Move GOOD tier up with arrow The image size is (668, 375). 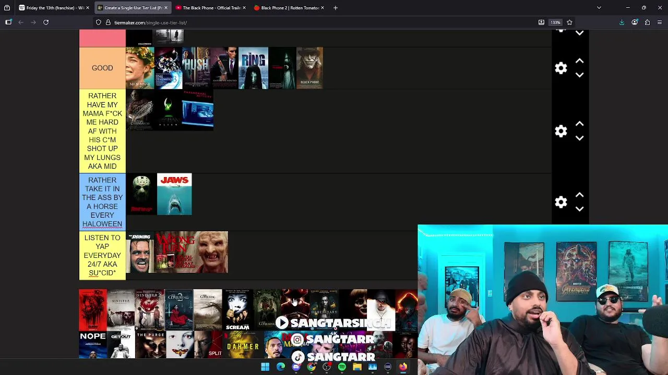click(579, 61)
